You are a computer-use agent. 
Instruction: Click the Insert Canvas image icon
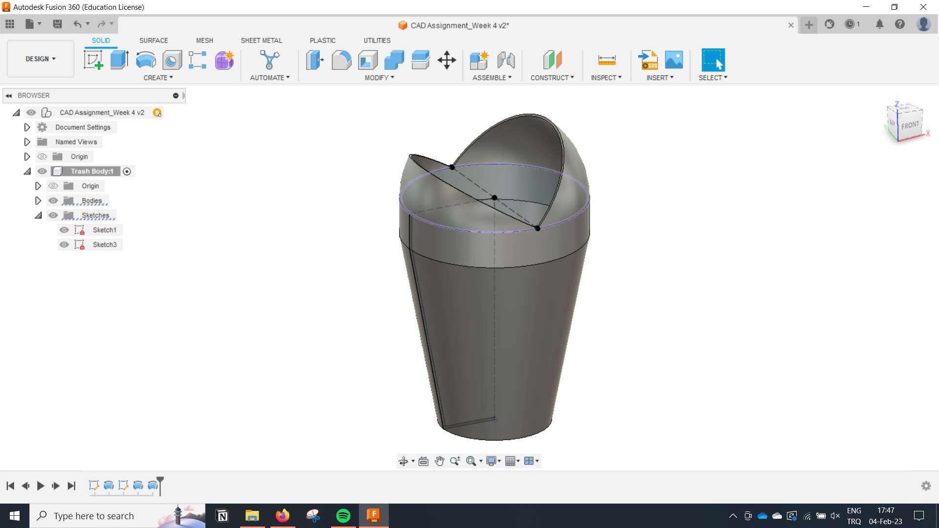674,60
